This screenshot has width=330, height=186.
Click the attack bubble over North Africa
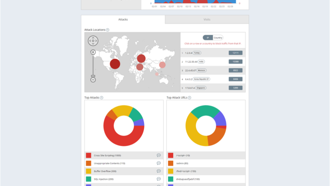coord(140,67)
